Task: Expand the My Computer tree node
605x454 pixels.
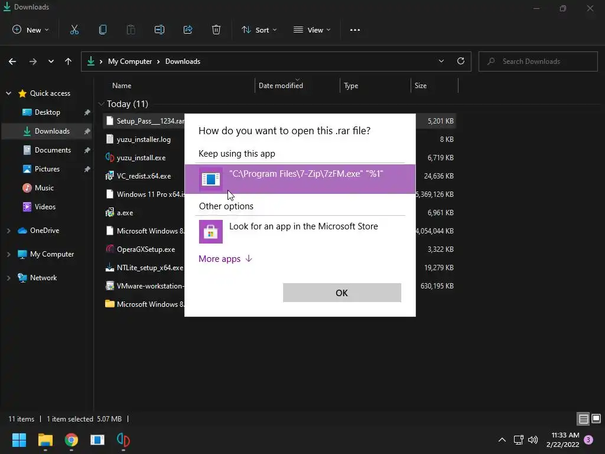Action: (x=8, y=254)
